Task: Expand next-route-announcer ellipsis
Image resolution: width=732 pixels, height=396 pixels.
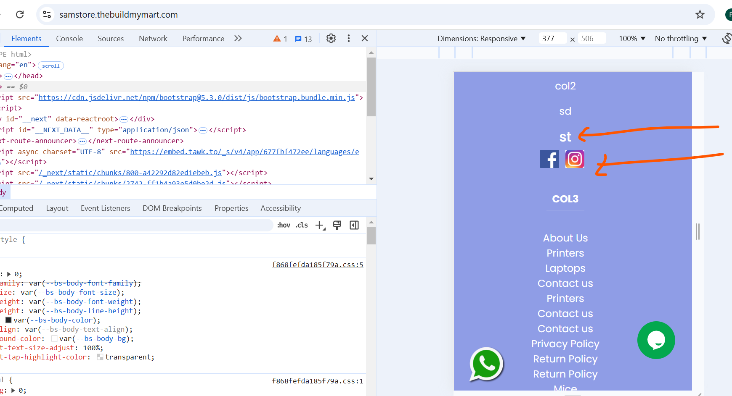Action: click(x=82, y=141)
